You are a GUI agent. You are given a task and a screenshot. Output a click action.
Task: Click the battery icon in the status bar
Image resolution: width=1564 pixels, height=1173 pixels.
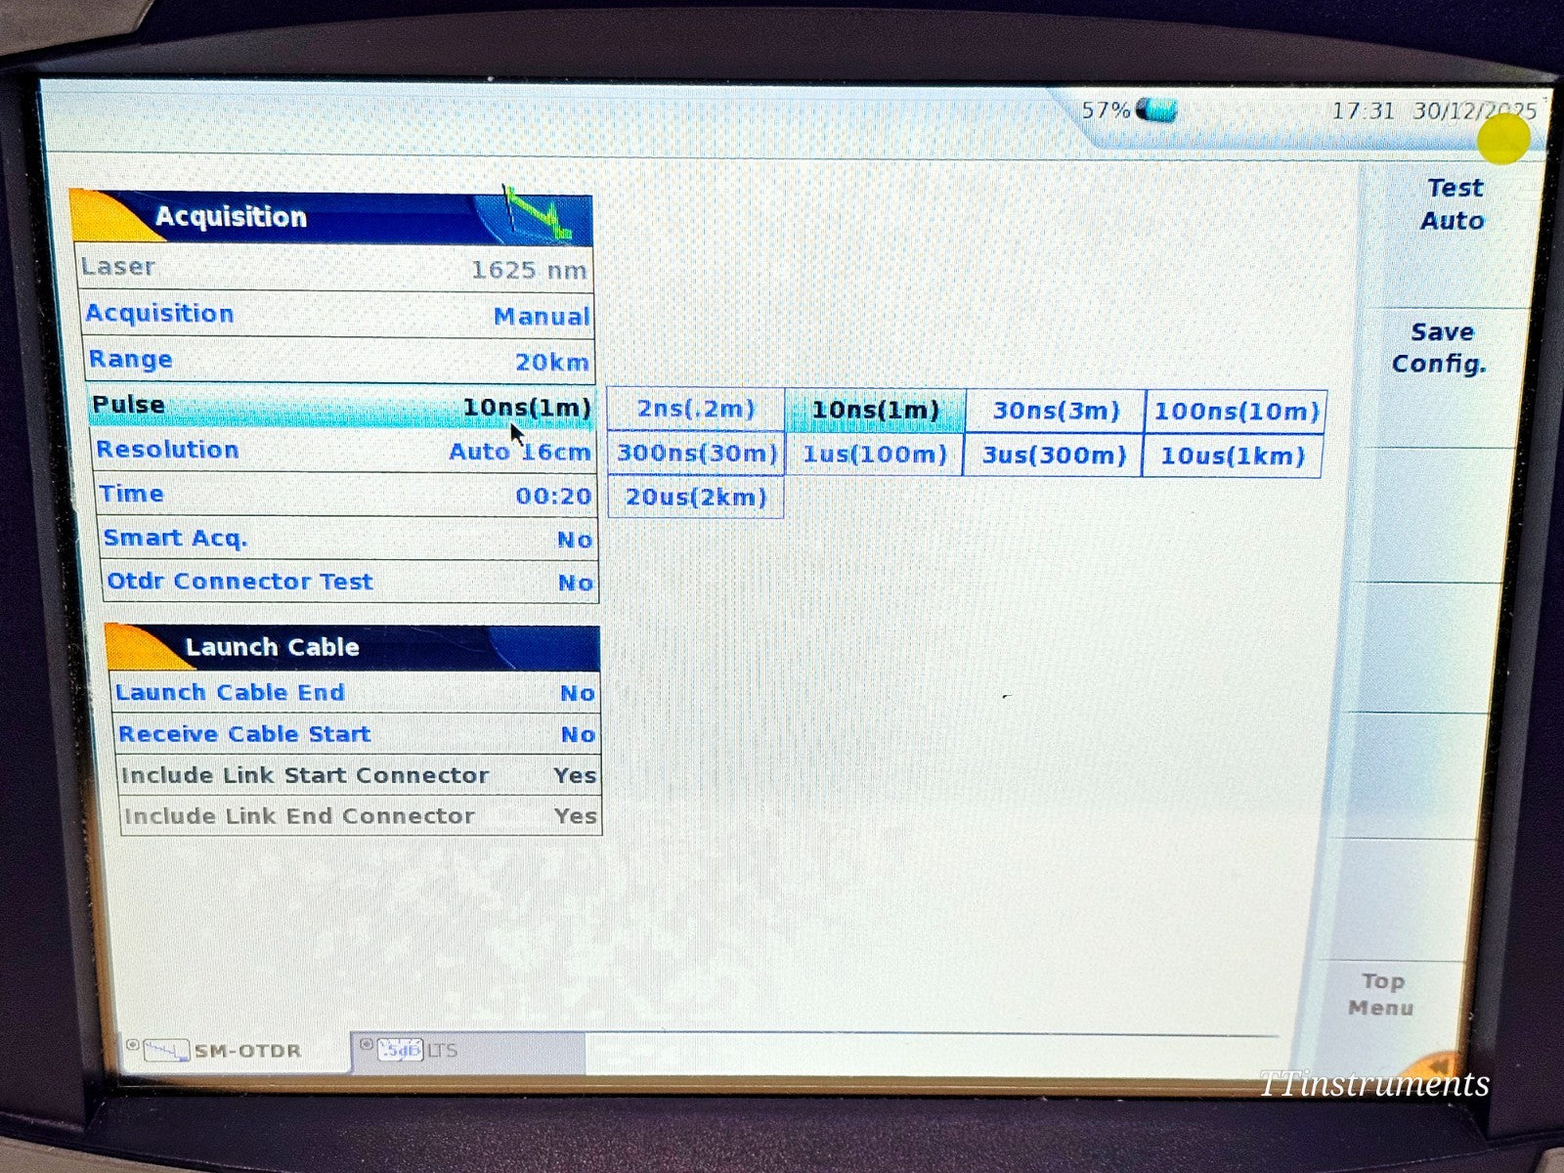pyautogui.click(x=1157, y=110)
